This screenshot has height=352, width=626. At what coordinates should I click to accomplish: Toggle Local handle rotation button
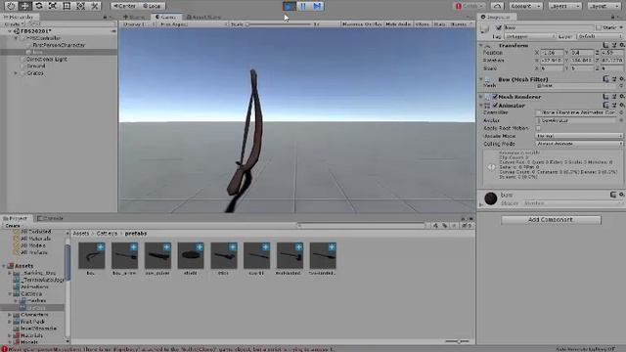[153, 6]
